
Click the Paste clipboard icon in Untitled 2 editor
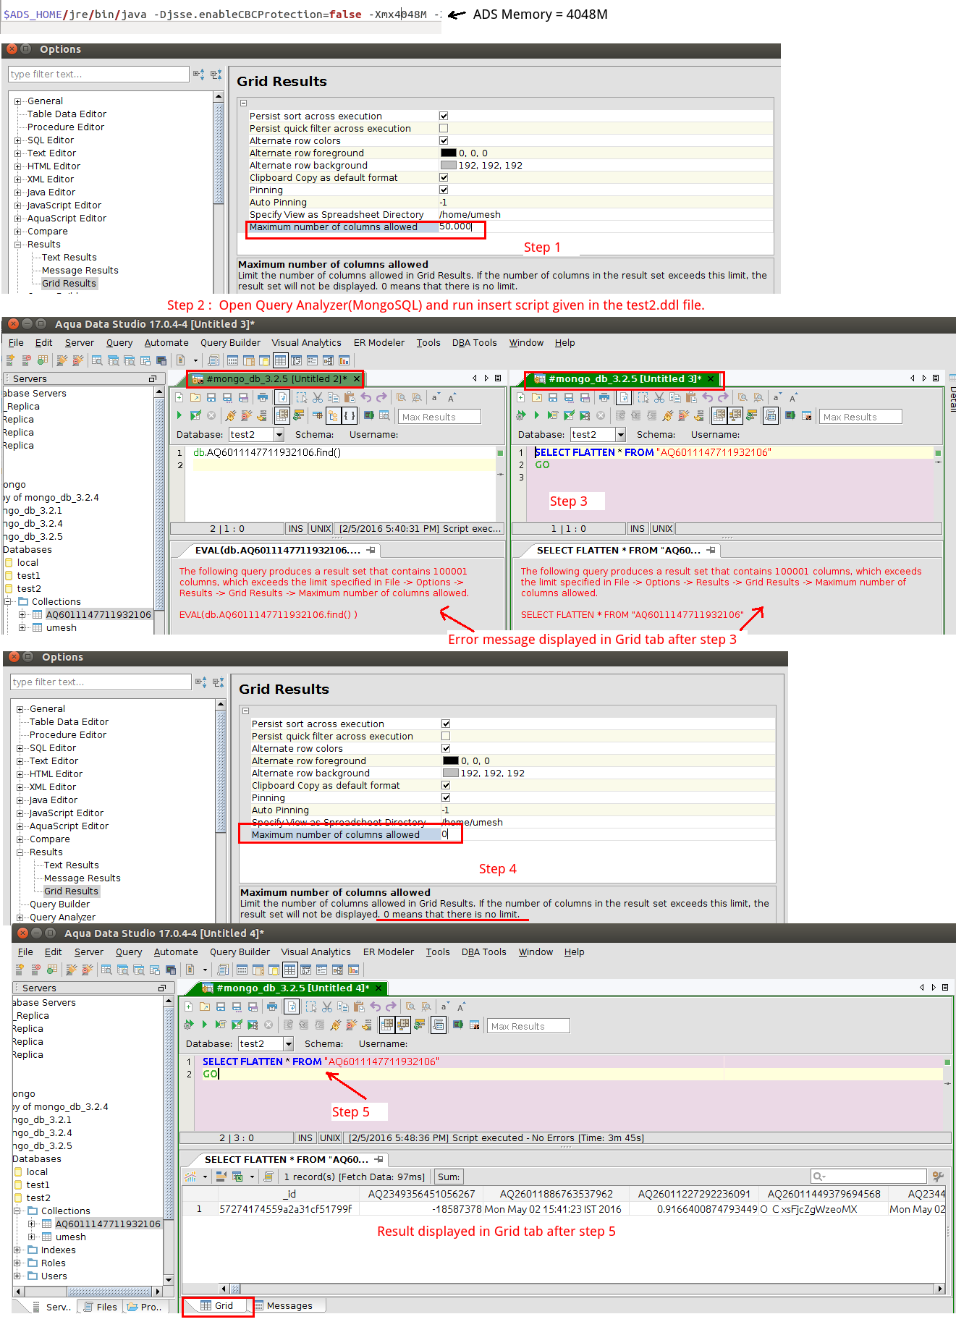coord(350,397)
